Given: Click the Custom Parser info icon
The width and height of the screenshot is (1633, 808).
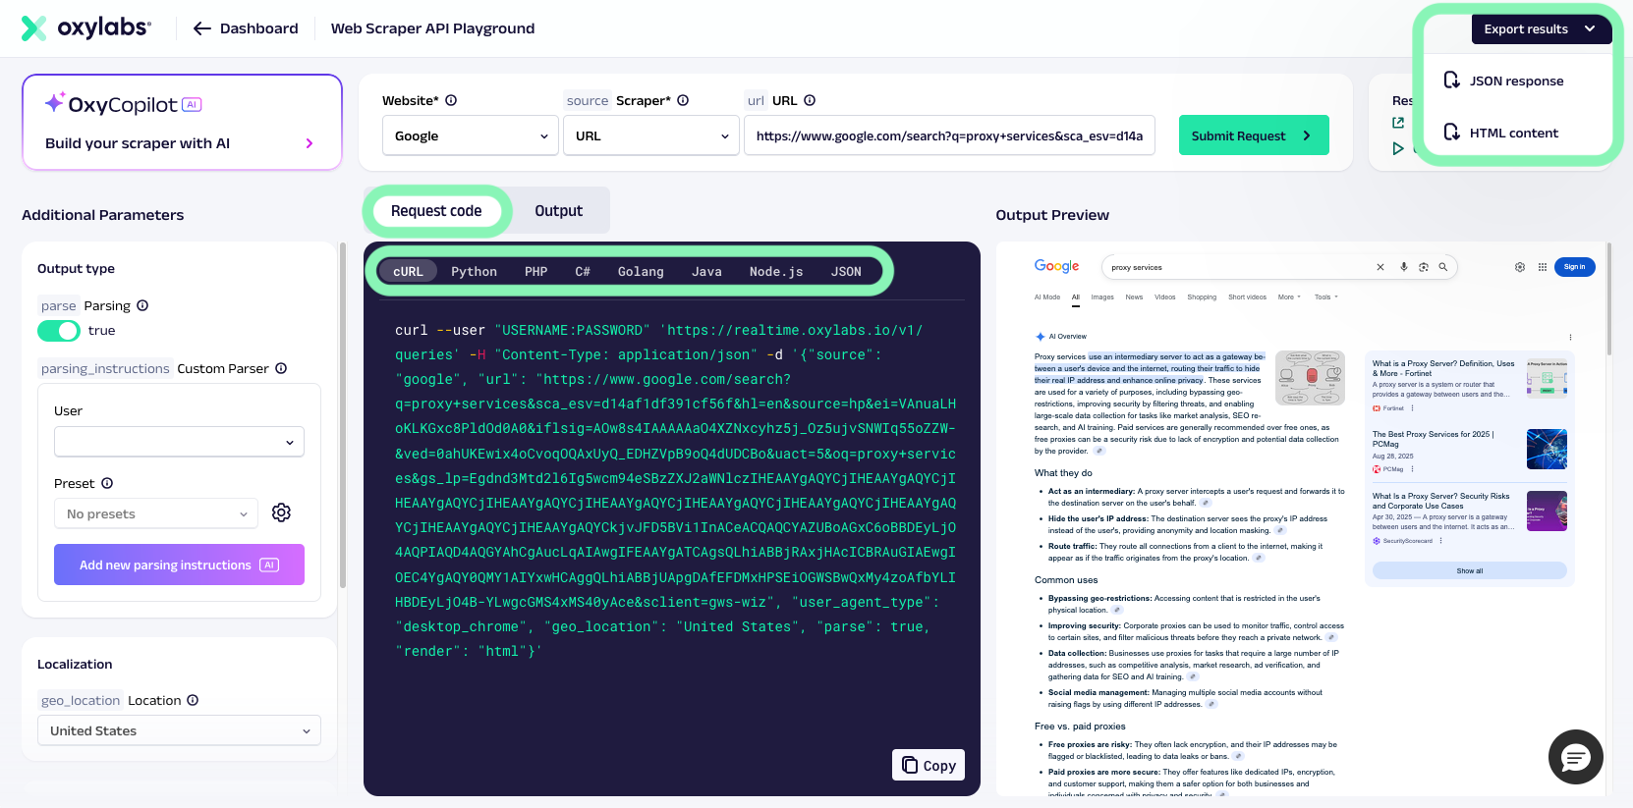Looking at the screenshot, I should (281, 368).
